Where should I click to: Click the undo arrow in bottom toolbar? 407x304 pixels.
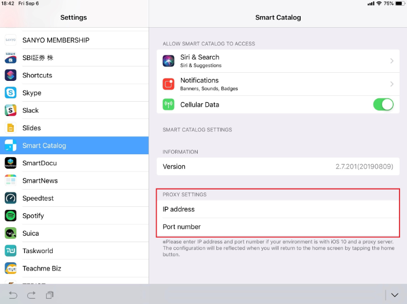click(13, 295)
